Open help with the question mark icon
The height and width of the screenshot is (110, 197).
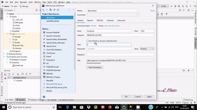pyautogui.click(x=44, y=97)
